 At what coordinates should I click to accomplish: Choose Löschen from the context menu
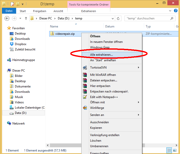pyautogui.click(x=112, y=141)
